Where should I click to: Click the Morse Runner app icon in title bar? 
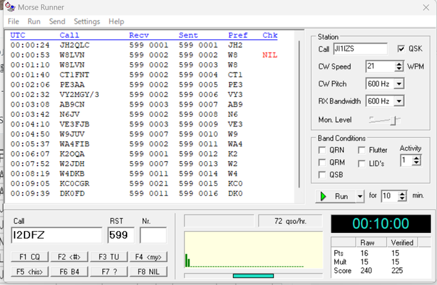tap(10, 7)
